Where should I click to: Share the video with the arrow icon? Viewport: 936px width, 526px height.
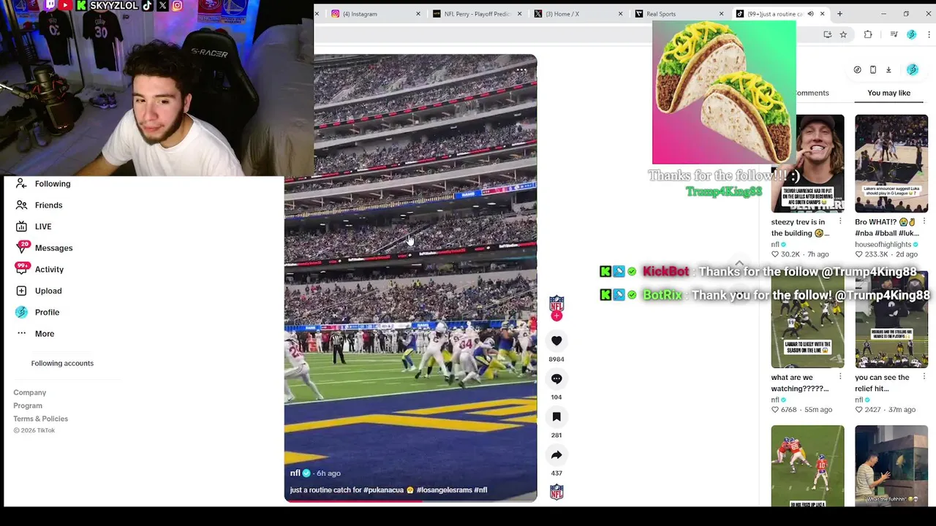556,454
